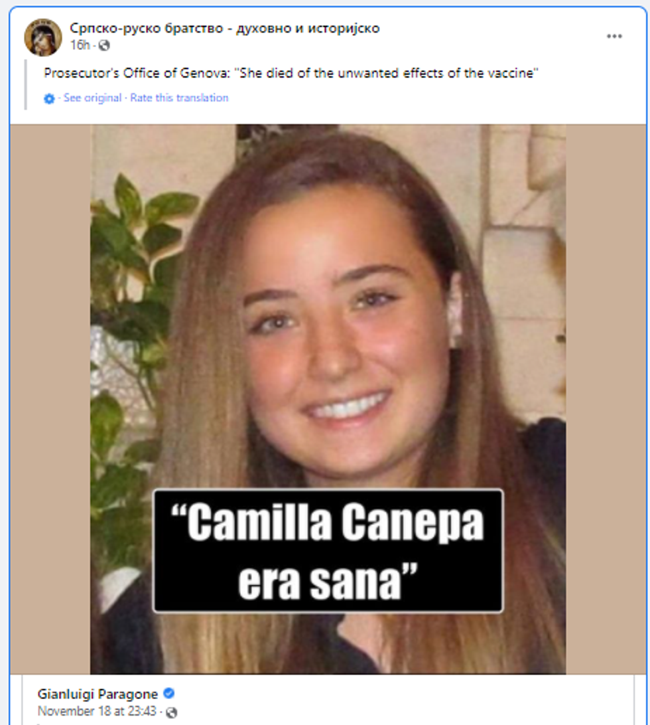Open the November 18 at 23:43 timestamp
The height and width of the screenshot is (725, 650).
(97, 710)
